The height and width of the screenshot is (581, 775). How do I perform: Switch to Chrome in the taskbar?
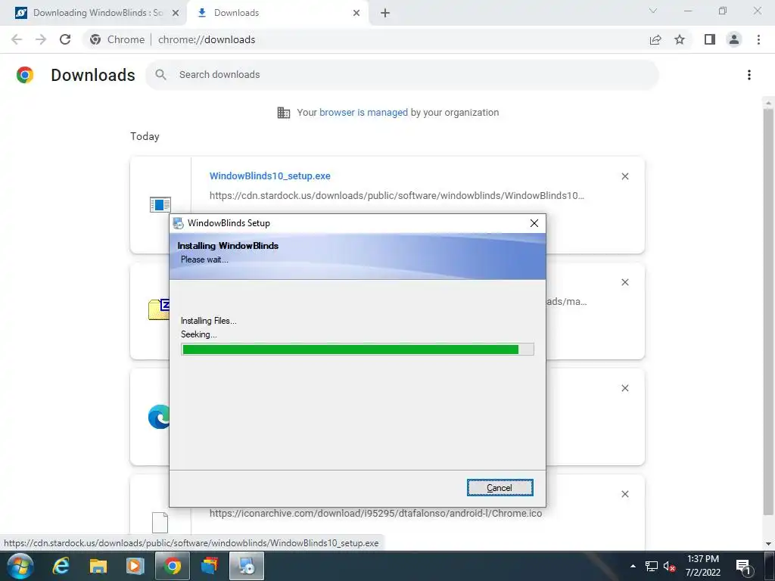pos(172,566)
